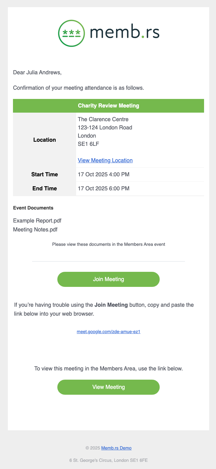The width and height of the screenshot is (216, 469).
Task: Click the 17 Oct 2025 6:00 PM value
Action: (x=104, y=189)
